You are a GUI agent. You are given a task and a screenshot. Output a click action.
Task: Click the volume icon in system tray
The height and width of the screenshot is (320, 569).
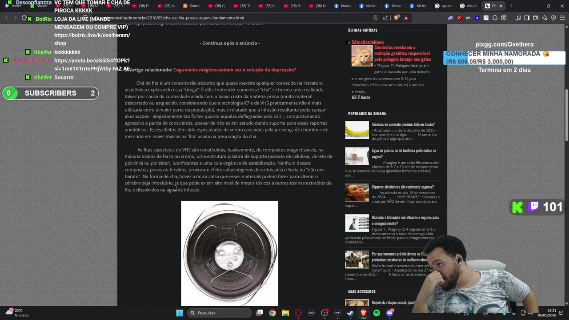[x=531, y=313]
